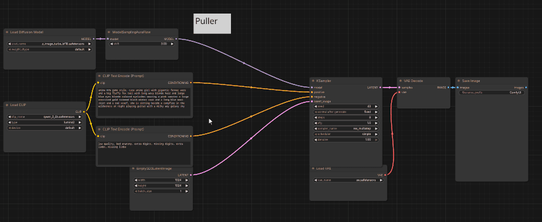Screen dimensions: 542x222
Task: Open the scheduler dropdown in KSampler
Action: (x=346, y=134)
